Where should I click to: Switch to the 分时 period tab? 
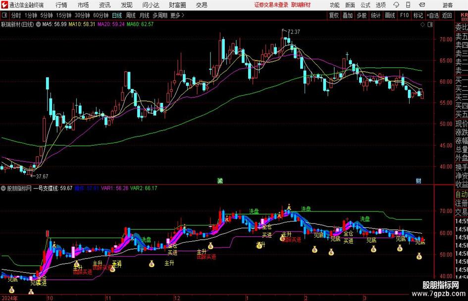(x=16, y=15)
